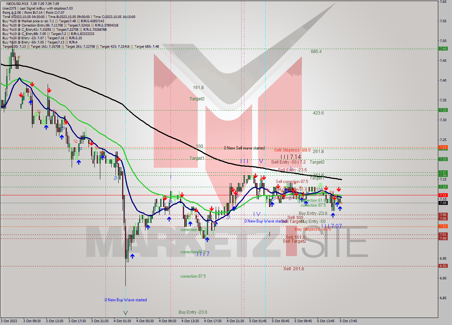Click the 7.40 price axis tick
Image resolution: width=452 pixels, height=325 pixels.
(443, 80)
